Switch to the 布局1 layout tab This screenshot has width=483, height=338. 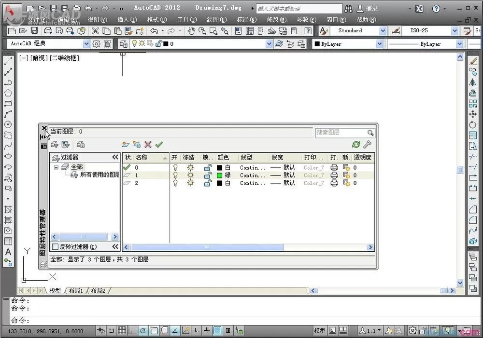(76, 290)
